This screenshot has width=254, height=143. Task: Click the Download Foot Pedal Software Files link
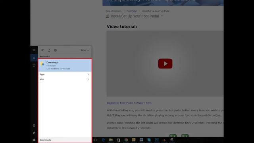(129, 103)
